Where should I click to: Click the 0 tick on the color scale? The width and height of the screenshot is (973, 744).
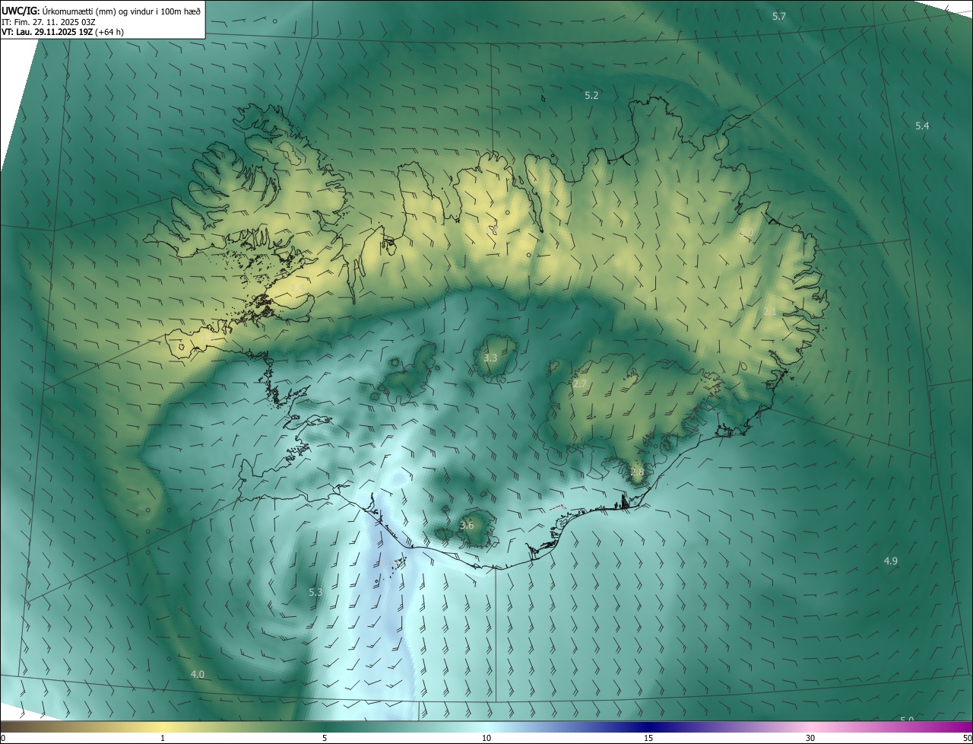2,738
